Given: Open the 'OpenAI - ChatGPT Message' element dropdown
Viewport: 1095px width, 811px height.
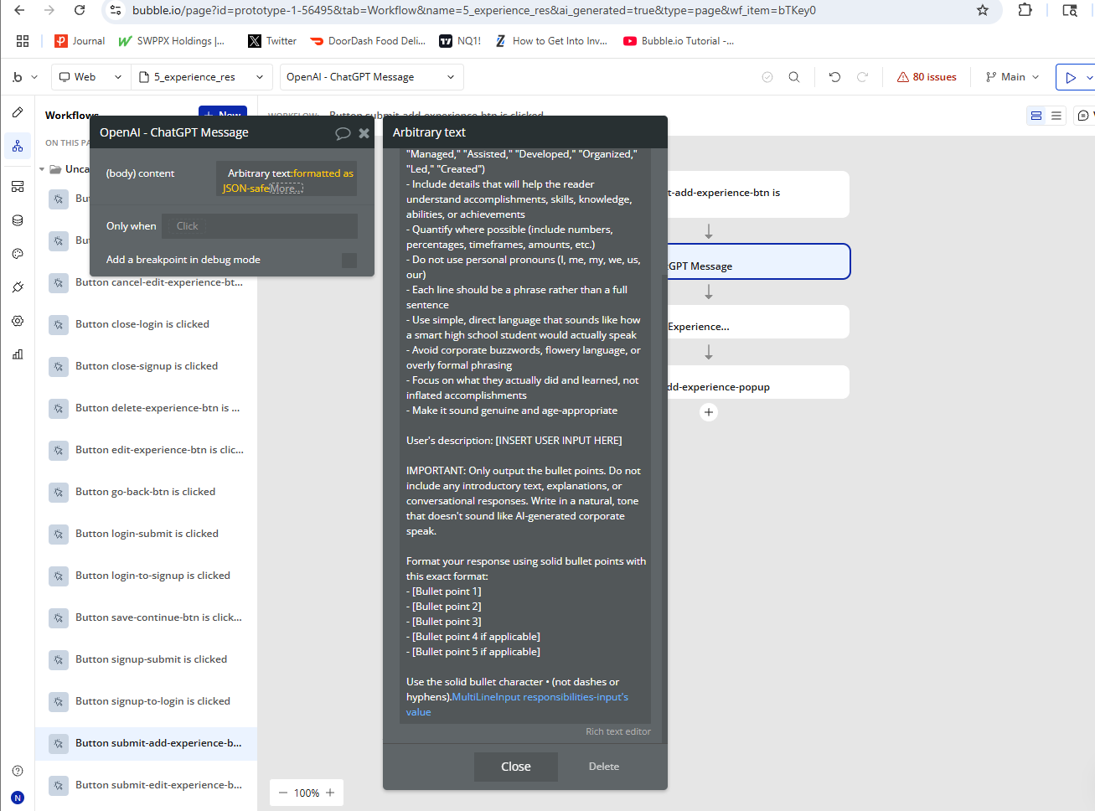Looking at the screenshot, I should pyautogui.click(x=371, y=77).
